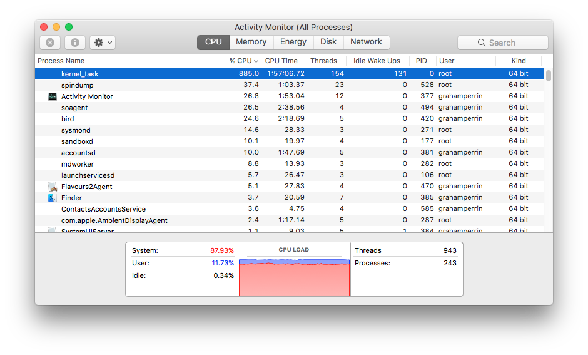
Task: Open the gear actions dropdown menu
Action: [x=103, y=43]
